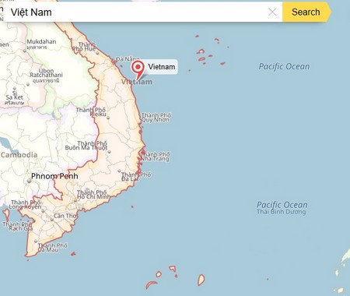350x296 pixels.
Task: Click the search input containing Việt Nam
Action: coord(142,12)
